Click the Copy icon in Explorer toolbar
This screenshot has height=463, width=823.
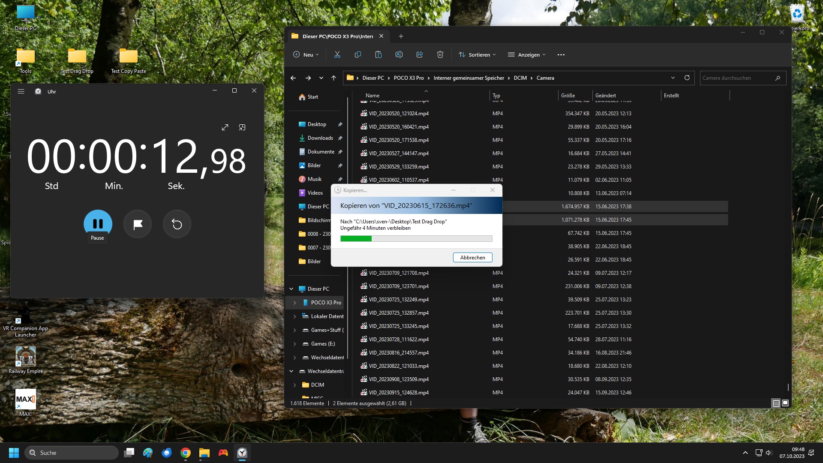pos(358,54)
